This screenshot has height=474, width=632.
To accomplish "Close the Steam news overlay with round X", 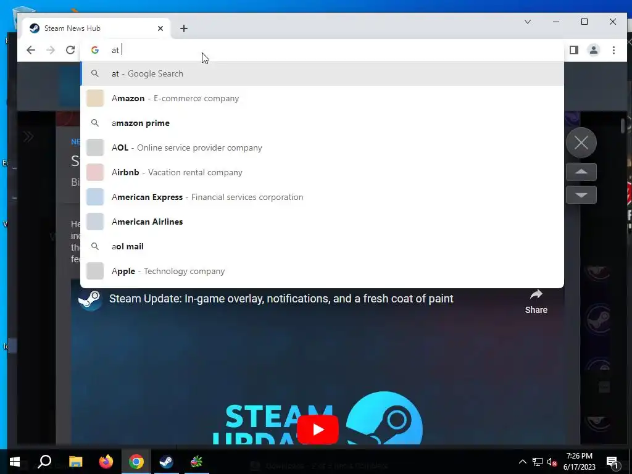I will click(x=581, y=143).
